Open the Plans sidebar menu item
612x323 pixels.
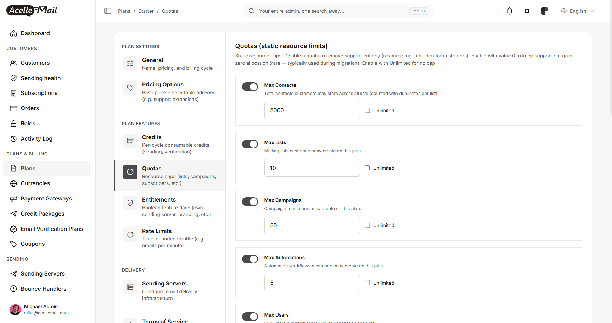pos(47,169)
